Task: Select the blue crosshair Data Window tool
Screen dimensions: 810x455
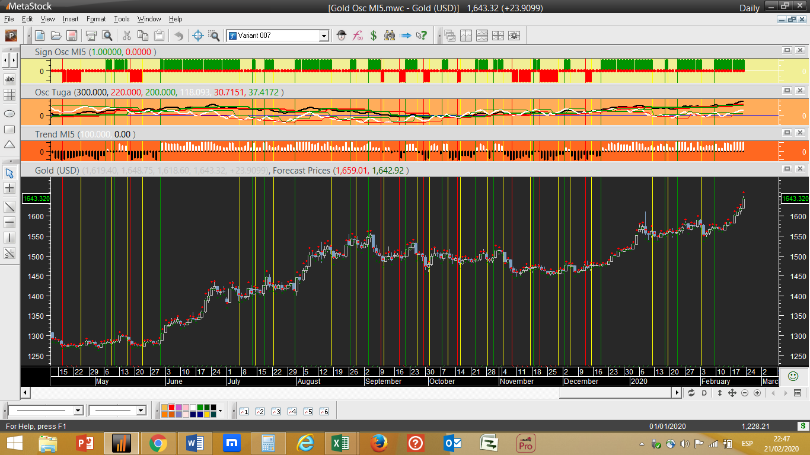Action: pos(199,36)
